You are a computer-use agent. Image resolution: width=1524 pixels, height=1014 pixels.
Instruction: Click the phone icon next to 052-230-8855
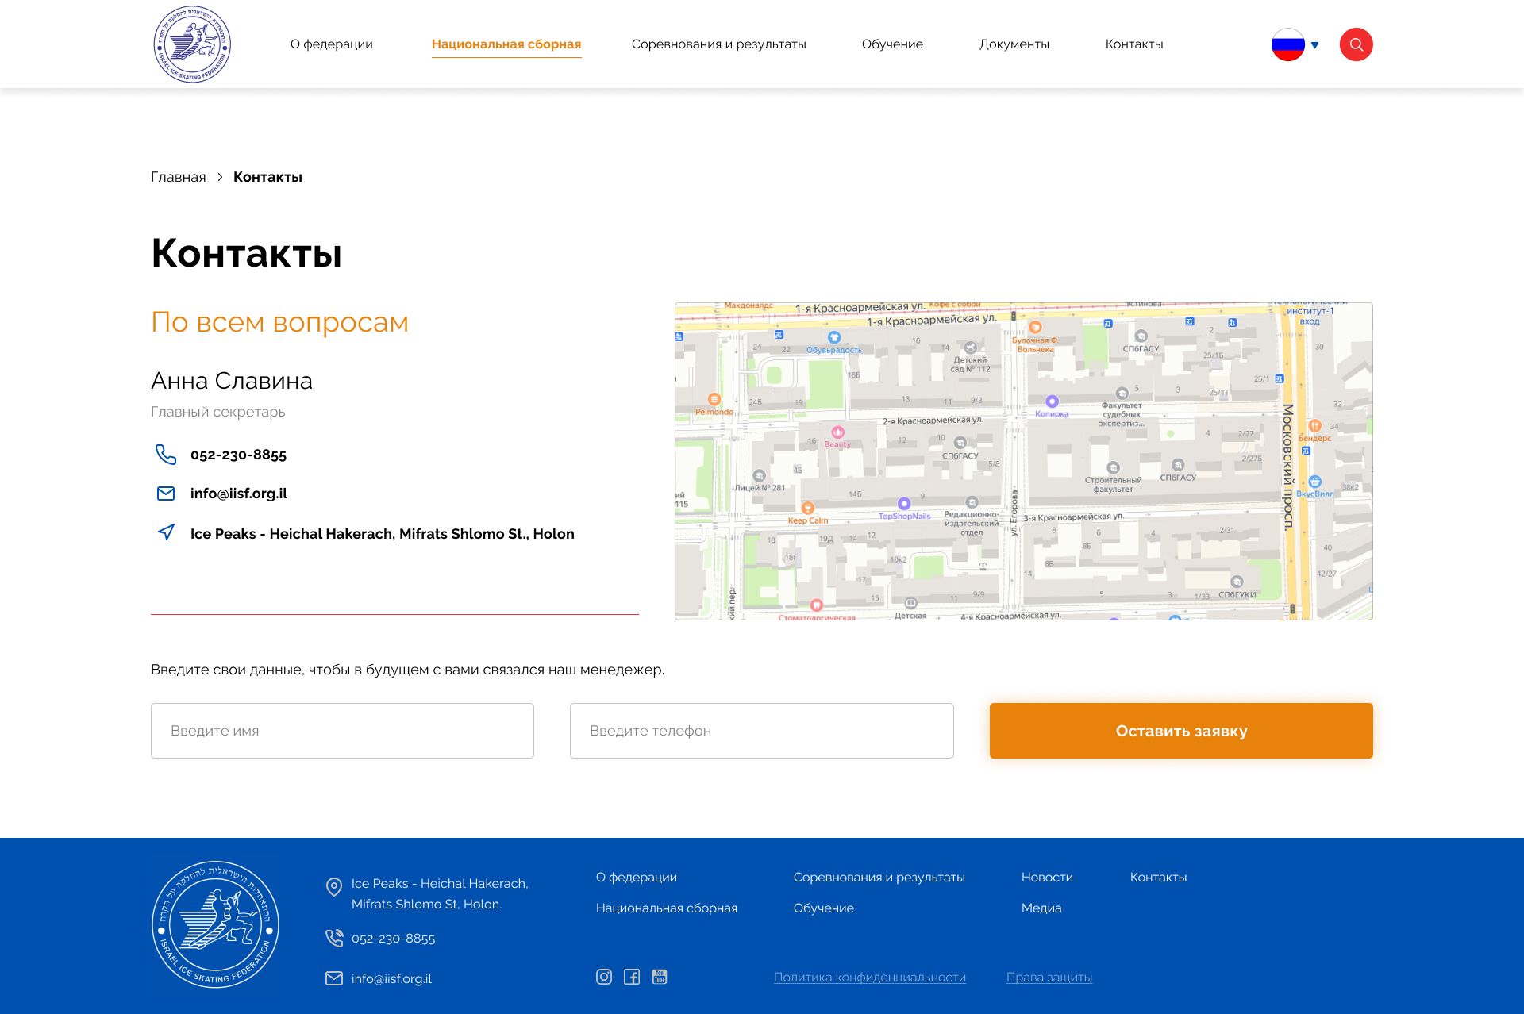[165, 455]
